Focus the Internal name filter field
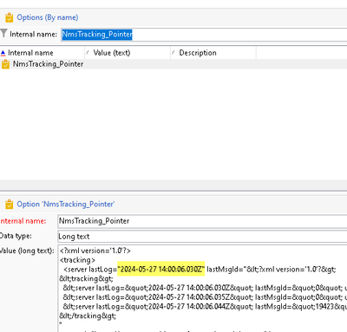347x332 pixels. pos(204,35)
